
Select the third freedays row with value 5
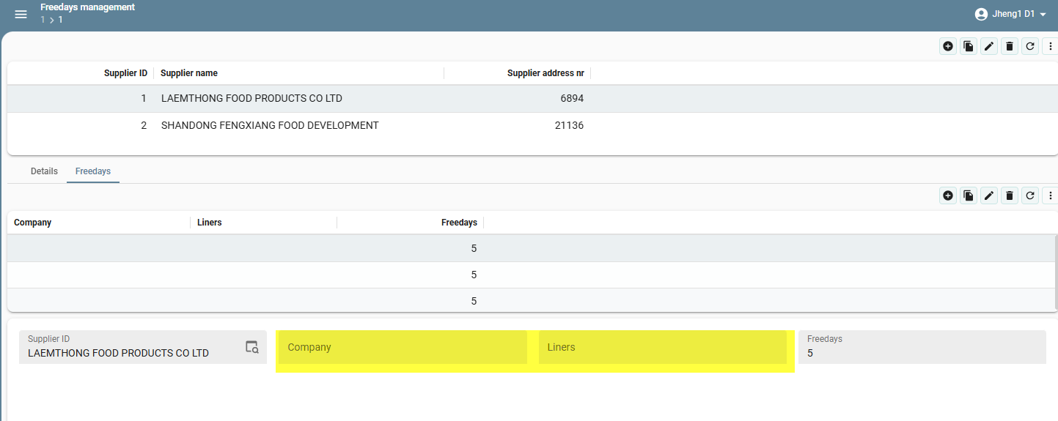coord(530,300)
